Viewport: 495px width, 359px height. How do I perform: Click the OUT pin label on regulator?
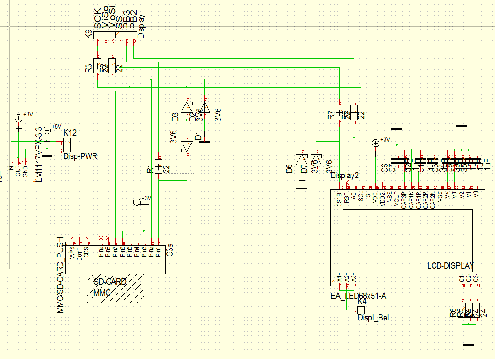coord(18,172)
